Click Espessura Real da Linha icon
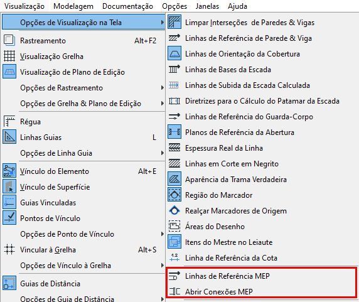 click(174, 148)
